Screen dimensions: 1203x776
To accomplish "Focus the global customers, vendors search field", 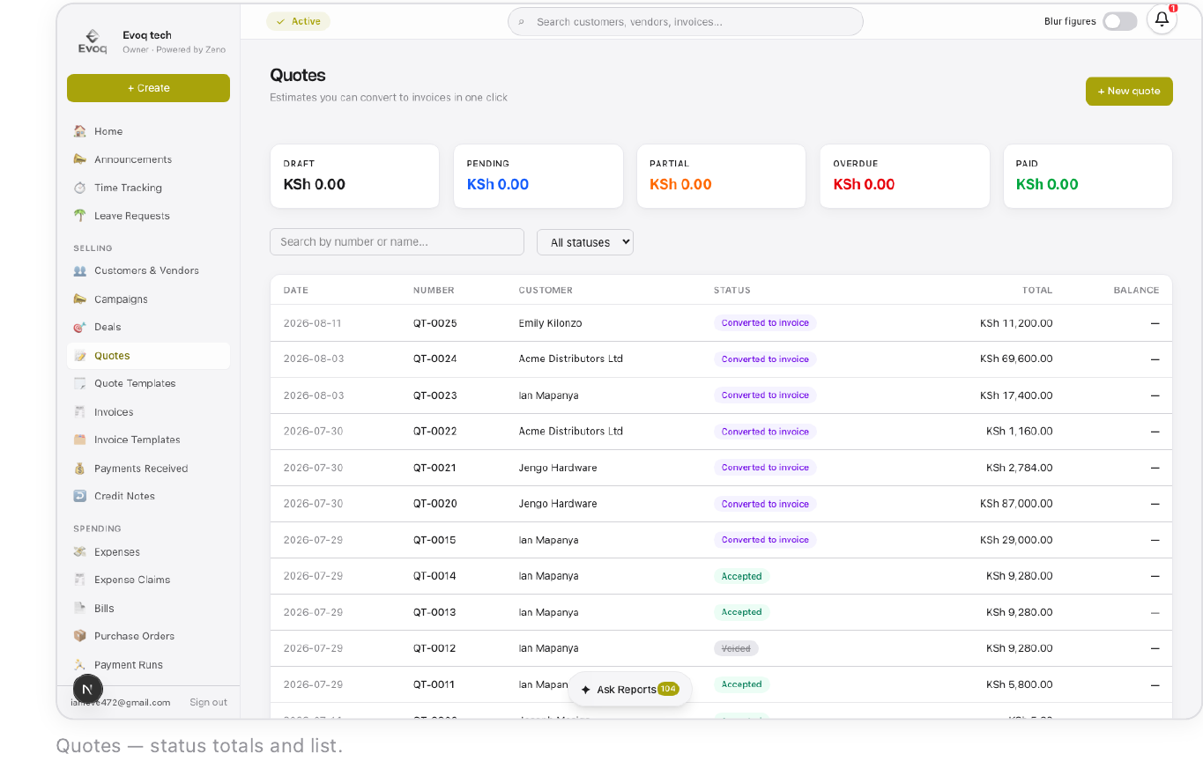I will [x=686, y=22].
